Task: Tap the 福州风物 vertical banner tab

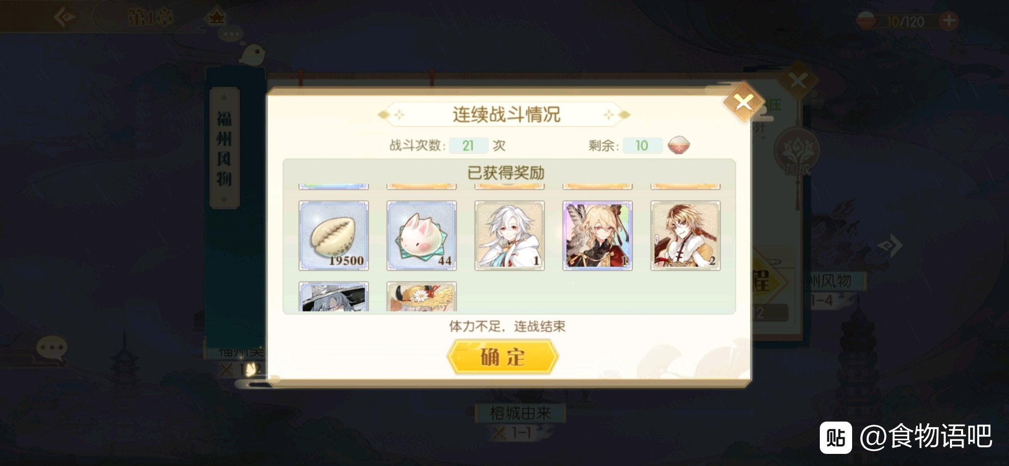Action: click(225, 148)
